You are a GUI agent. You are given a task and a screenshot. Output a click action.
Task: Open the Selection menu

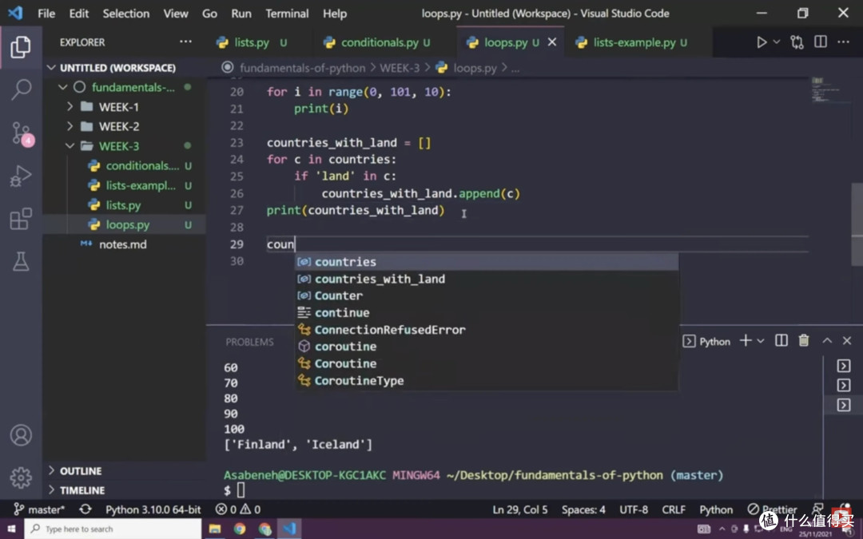click(x=126, y=14)
